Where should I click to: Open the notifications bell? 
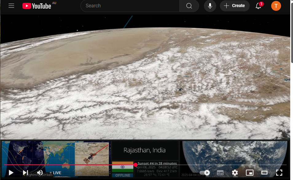coord(259,6)
